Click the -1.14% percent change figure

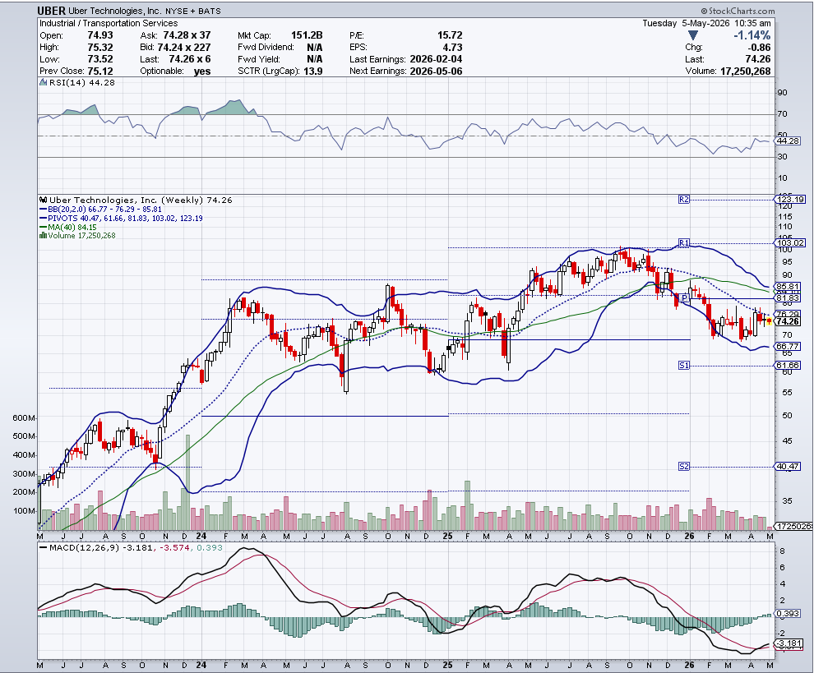click(x=752, y=35)
